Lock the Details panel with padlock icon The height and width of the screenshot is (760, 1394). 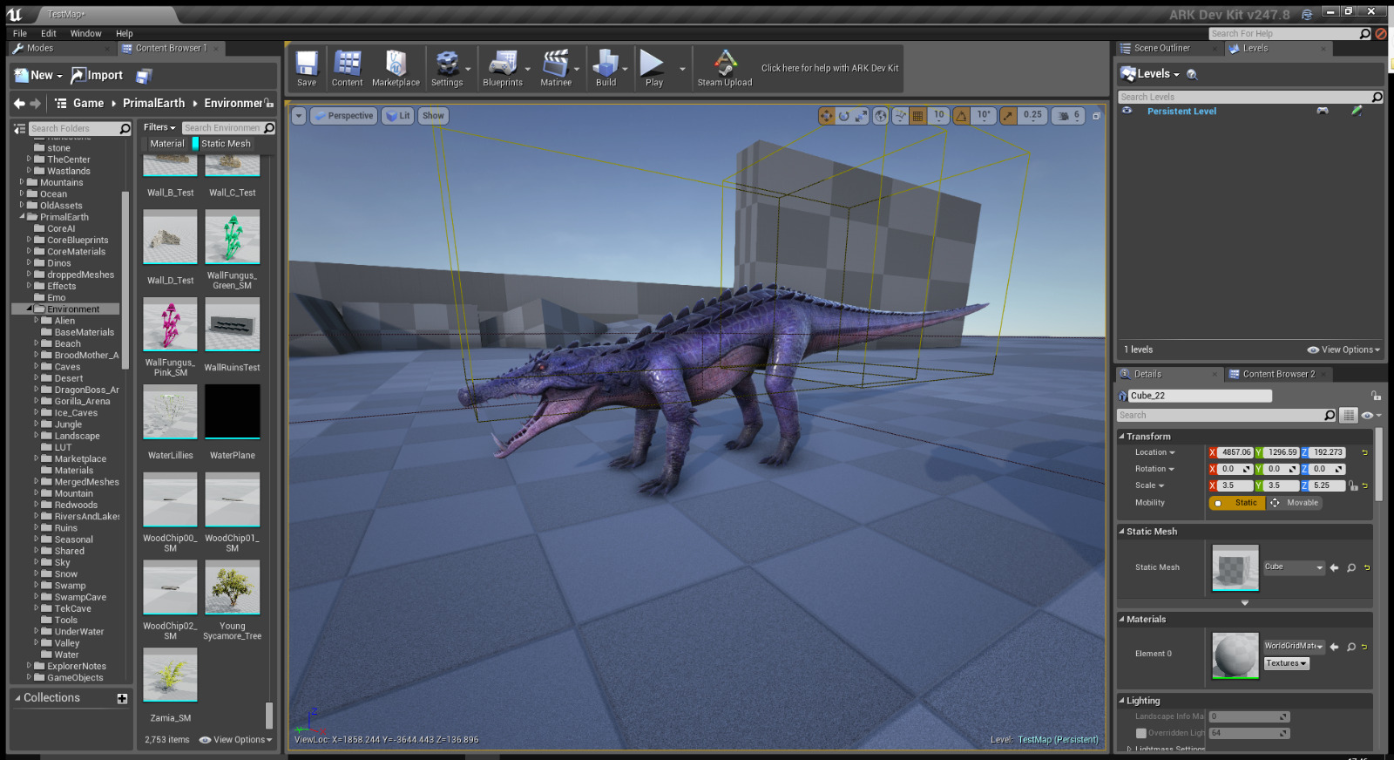1375,396
